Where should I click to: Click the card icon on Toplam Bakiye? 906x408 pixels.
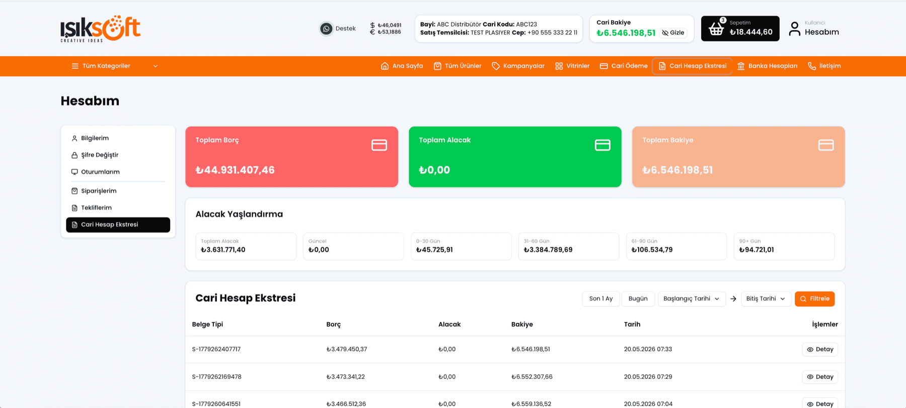826,145
